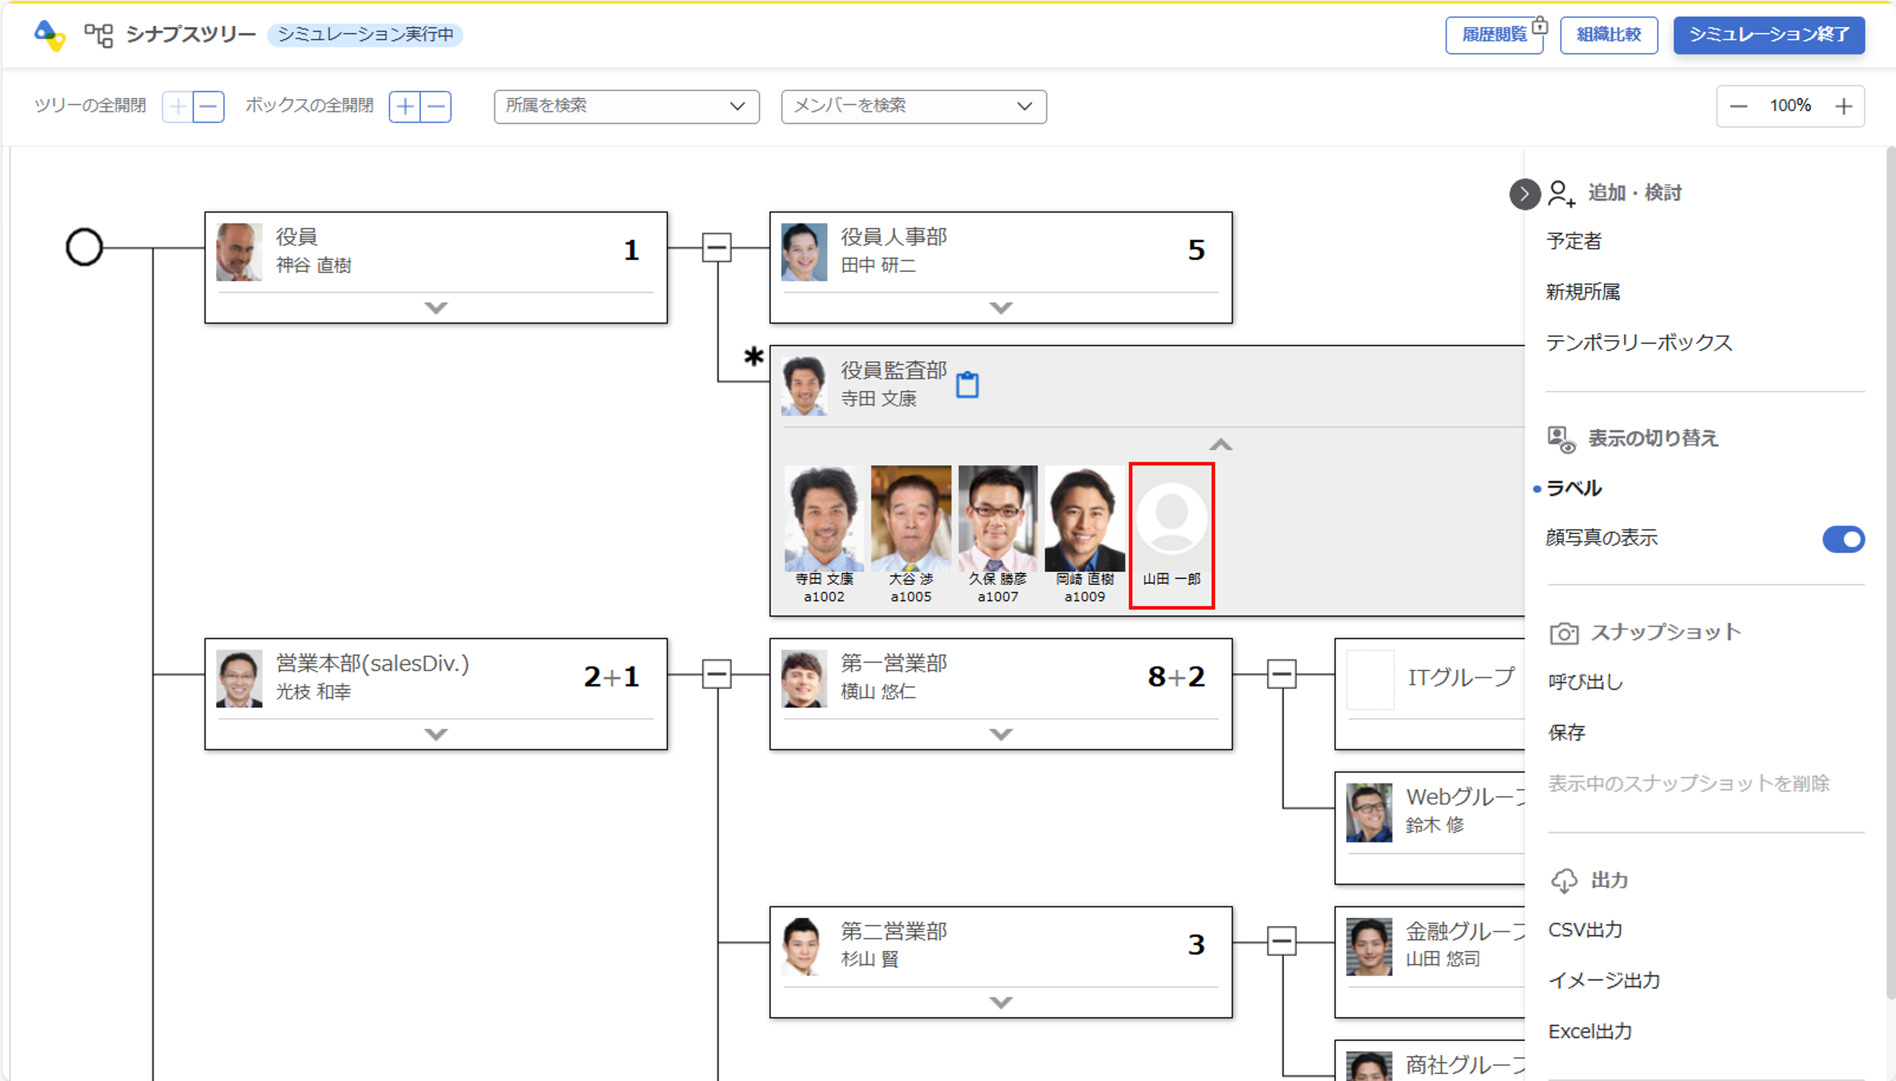Open the メンバーを検索 dropdown

point(913,106)
